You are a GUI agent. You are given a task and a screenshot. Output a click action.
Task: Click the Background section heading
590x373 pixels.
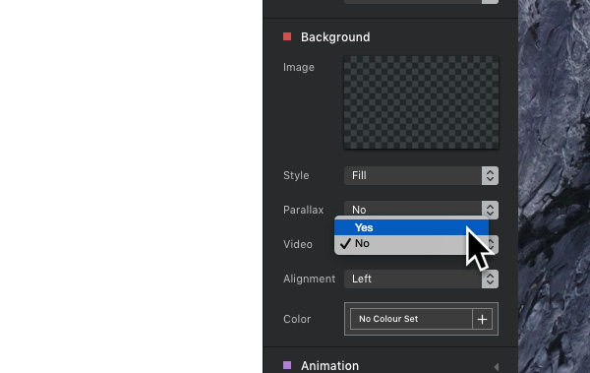335,37
